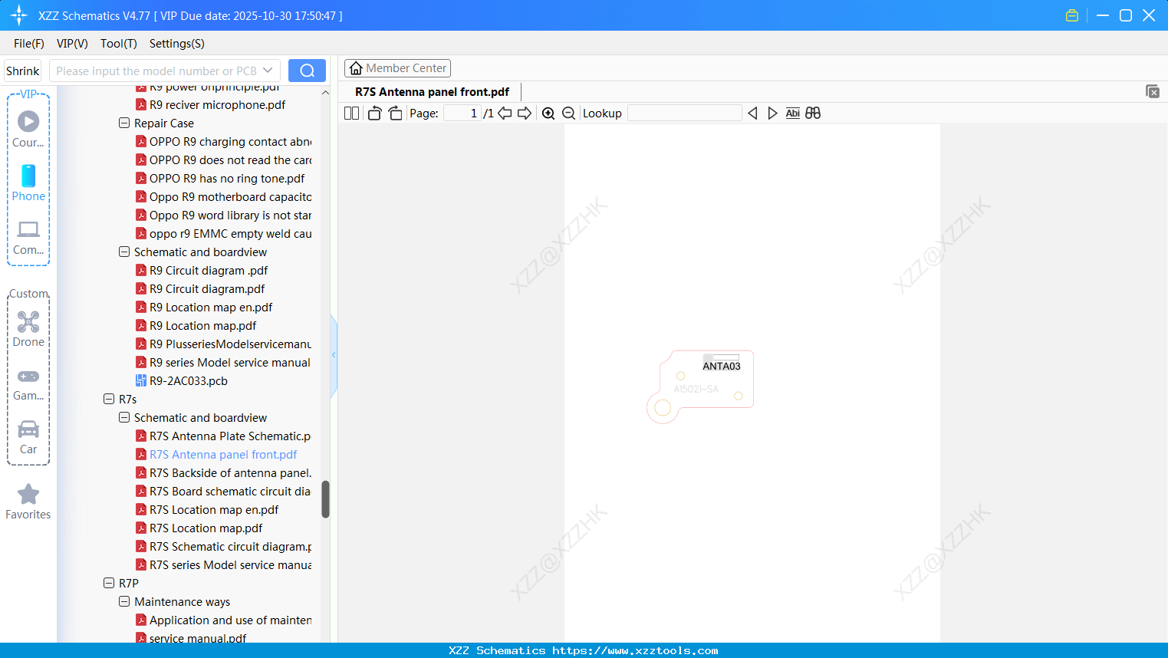1168x658 pixels.
Task: Open the File(F) menu
Action: point(29,44)
